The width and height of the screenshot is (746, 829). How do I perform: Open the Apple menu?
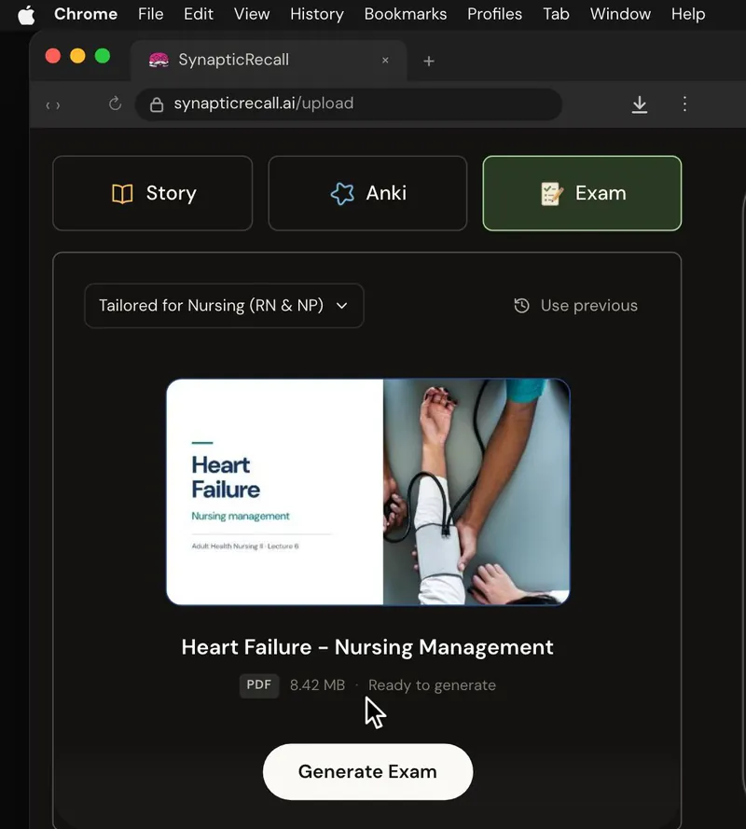pyautogui.click(x=26, y=15)
